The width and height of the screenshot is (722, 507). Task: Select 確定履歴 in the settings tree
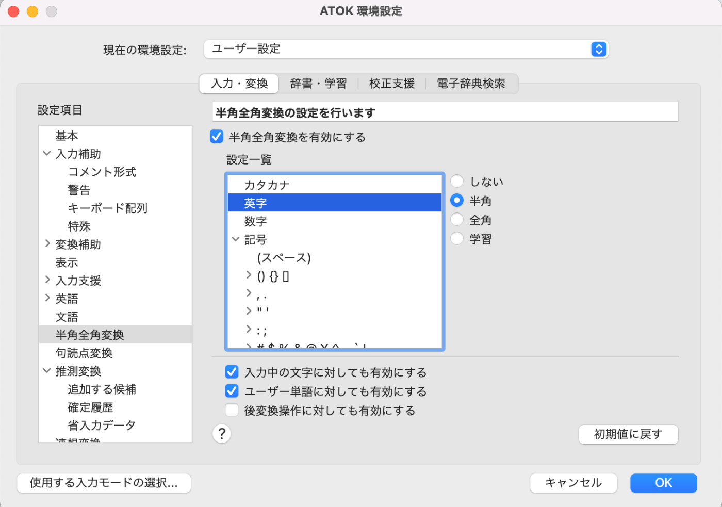click(x=116, y=407)
